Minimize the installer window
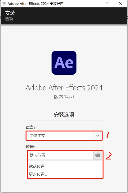The height and width of the screenshot is (193, 128). (95, 4)
